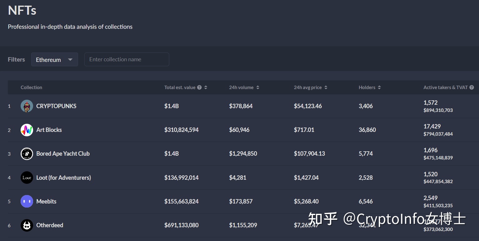Sort by Holders column arrows
Screen dimensions: 479x241
tap(379, 88)
